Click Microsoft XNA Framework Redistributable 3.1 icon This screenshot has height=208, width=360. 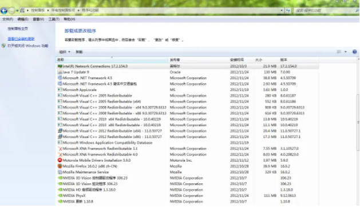[60, 148]
